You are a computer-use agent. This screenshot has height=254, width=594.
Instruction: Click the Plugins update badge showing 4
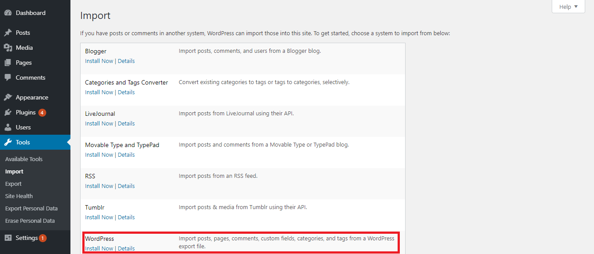42,113
